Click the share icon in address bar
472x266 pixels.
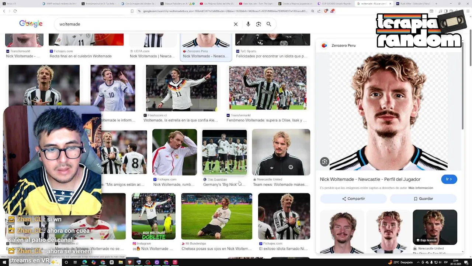point(319,11)
